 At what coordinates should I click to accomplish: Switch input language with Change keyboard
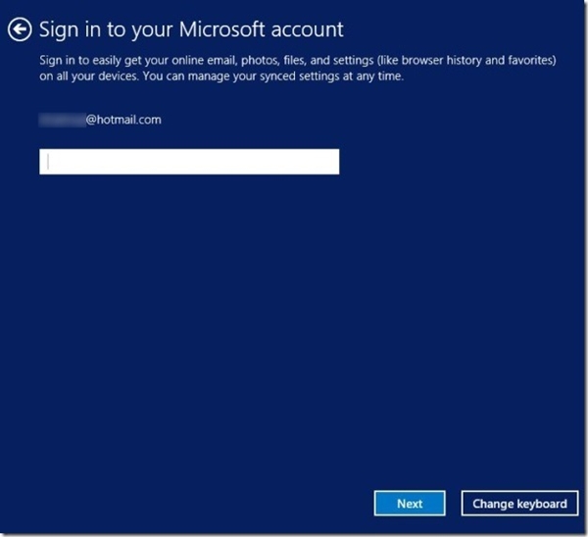coord(519,504)
